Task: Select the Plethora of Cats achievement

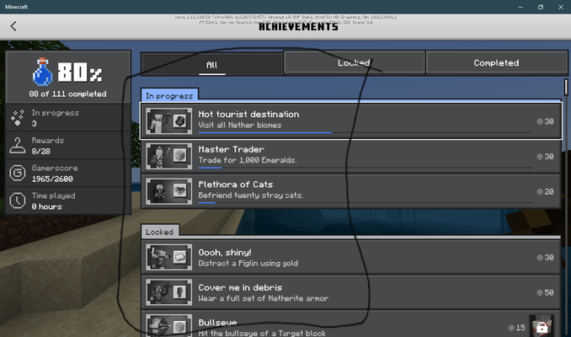Action: pyautogui.click(x=350, y=191)
